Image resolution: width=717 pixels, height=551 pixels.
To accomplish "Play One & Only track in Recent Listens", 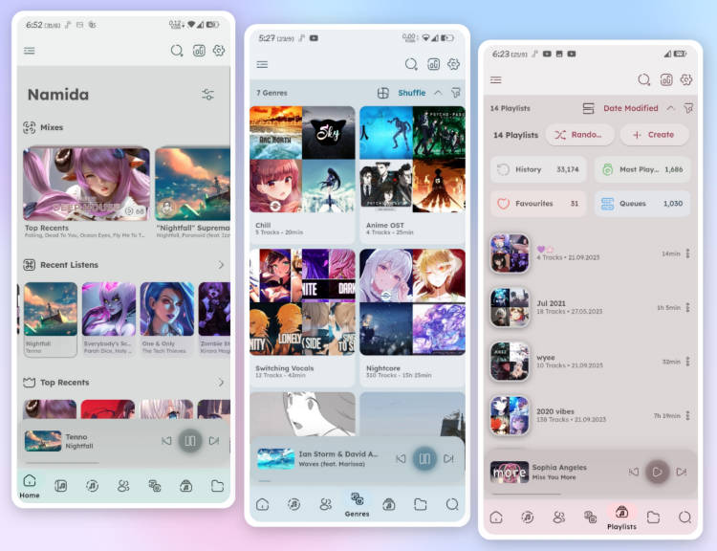I will [x=167, y=319].
